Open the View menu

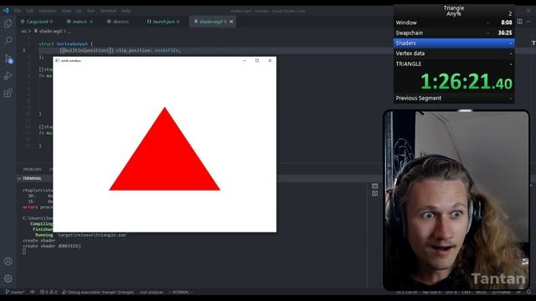[66, 11]
